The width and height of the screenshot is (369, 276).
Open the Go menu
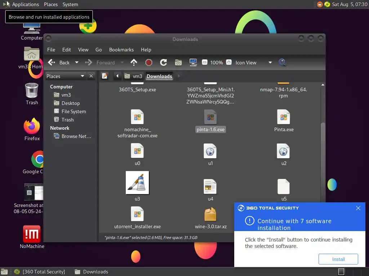[99, 50]
